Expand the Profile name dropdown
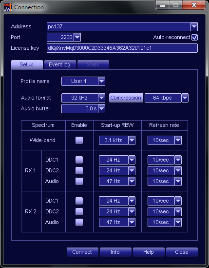The width and height of the screenshot is (209, 268). (101, 81)
